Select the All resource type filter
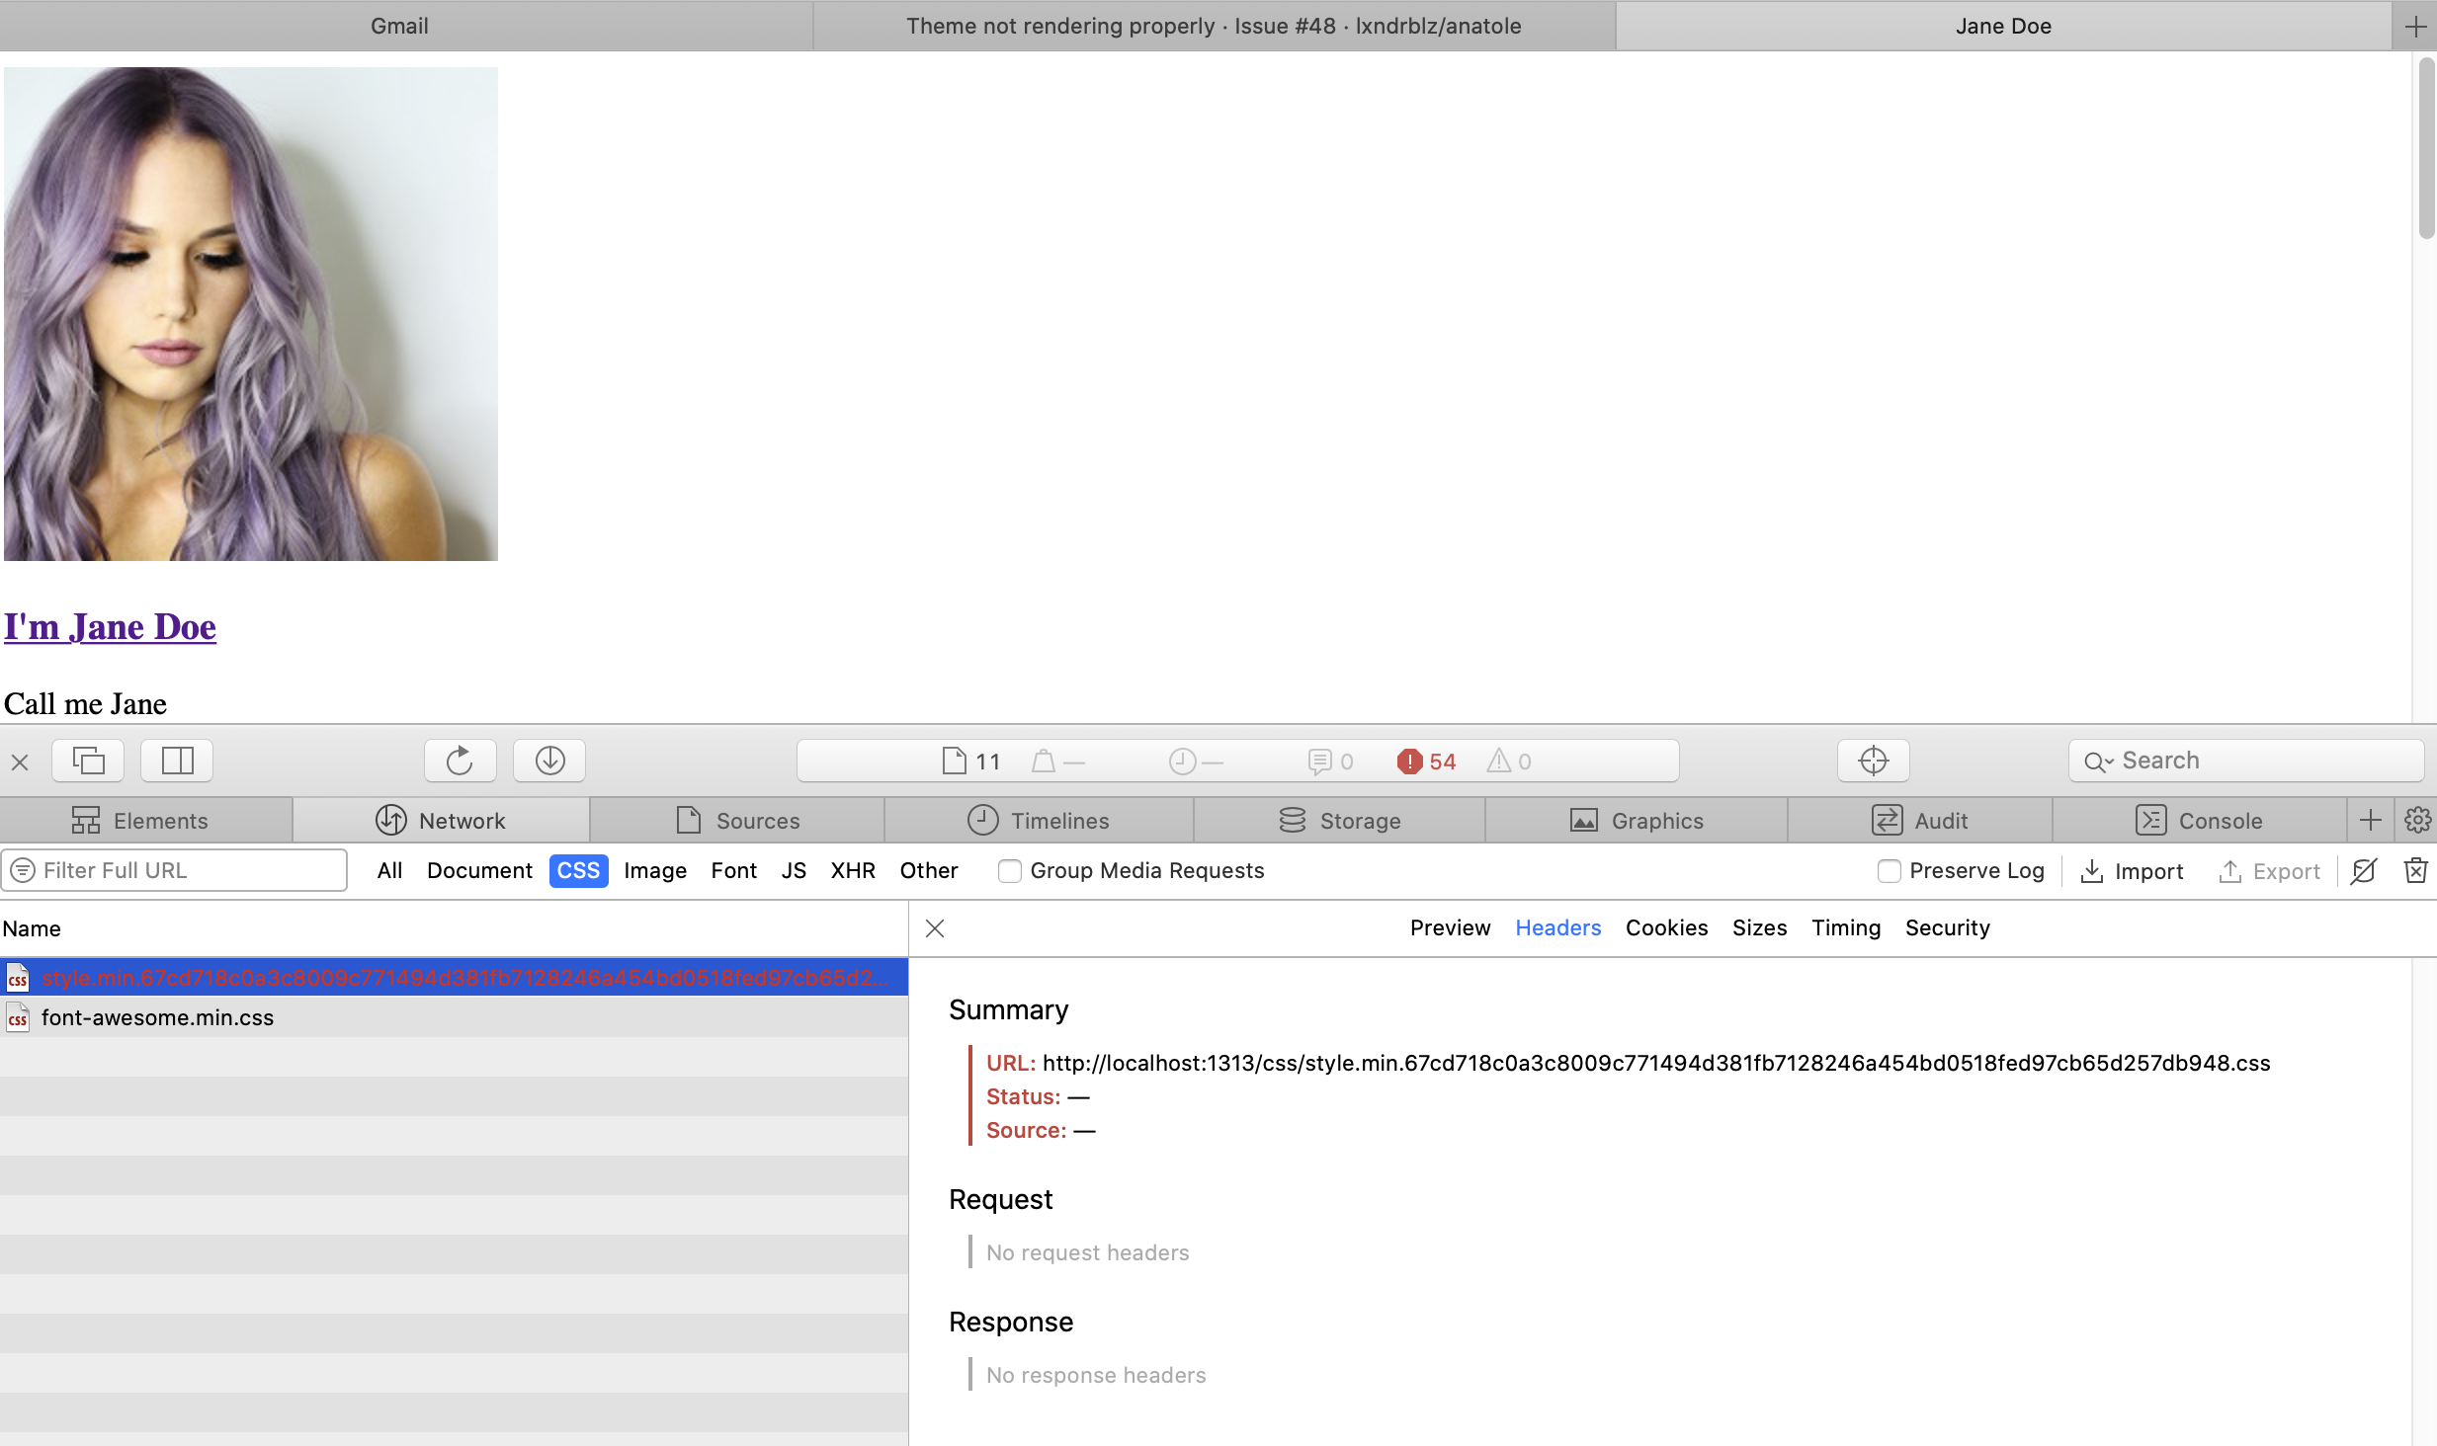This screenshot has height=1446, width=2437. [389, 871]
